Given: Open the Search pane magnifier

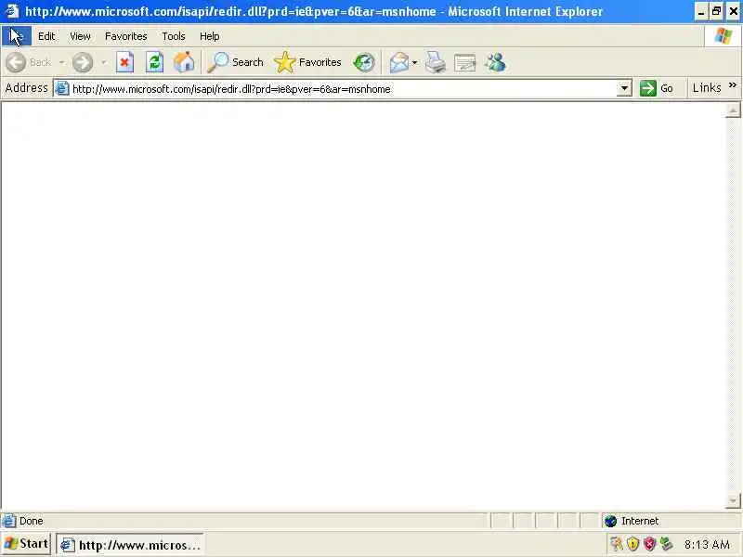Looking at the screenshot, I should 236,62.
